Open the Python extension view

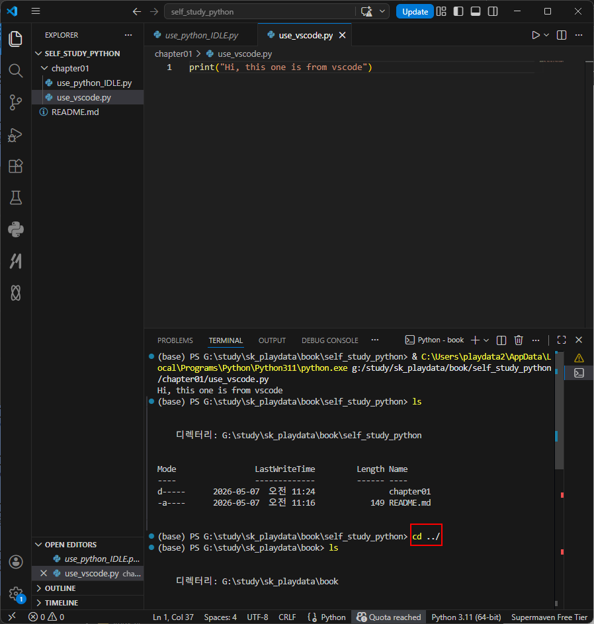[x=15, y=229]
